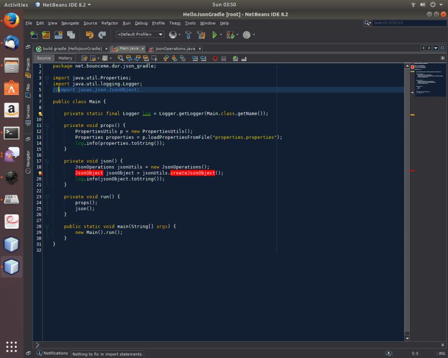Click the Shift Line Left icon
The height and width of the screenshot is (358, 448).
pos(195,58)
